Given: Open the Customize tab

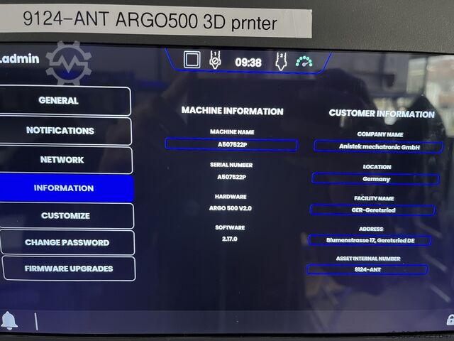Looking at the screenshot, I should [67, 216].
